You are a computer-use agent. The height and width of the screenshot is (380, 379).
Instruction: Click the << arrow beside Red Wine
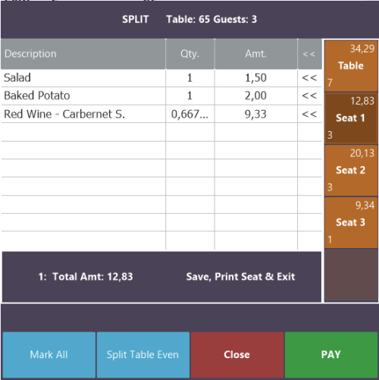coord(309,114)
